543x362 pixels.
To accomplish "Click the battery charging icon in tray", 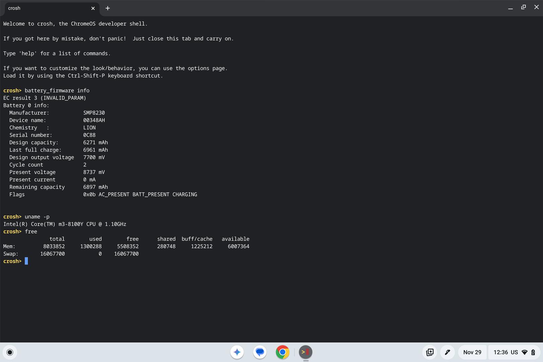I will pos(533,352).
